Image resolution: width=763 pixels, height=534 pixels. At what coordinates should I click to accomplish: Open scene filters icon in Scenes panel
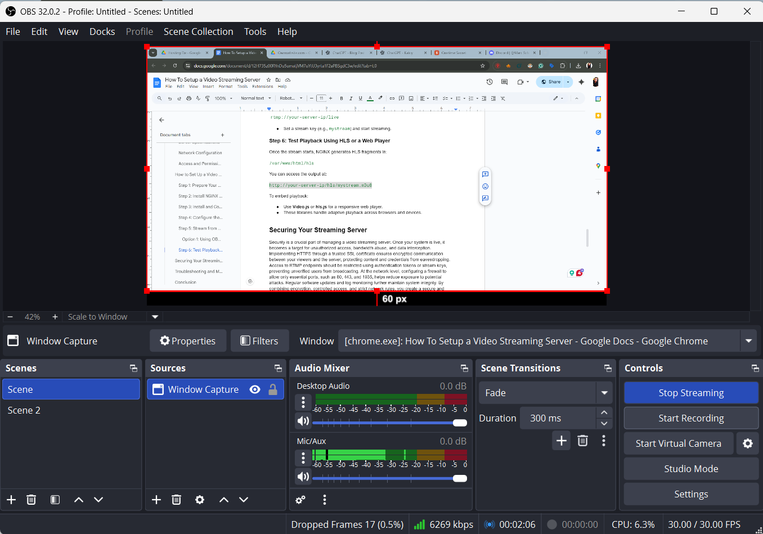[x=55, y=500]
